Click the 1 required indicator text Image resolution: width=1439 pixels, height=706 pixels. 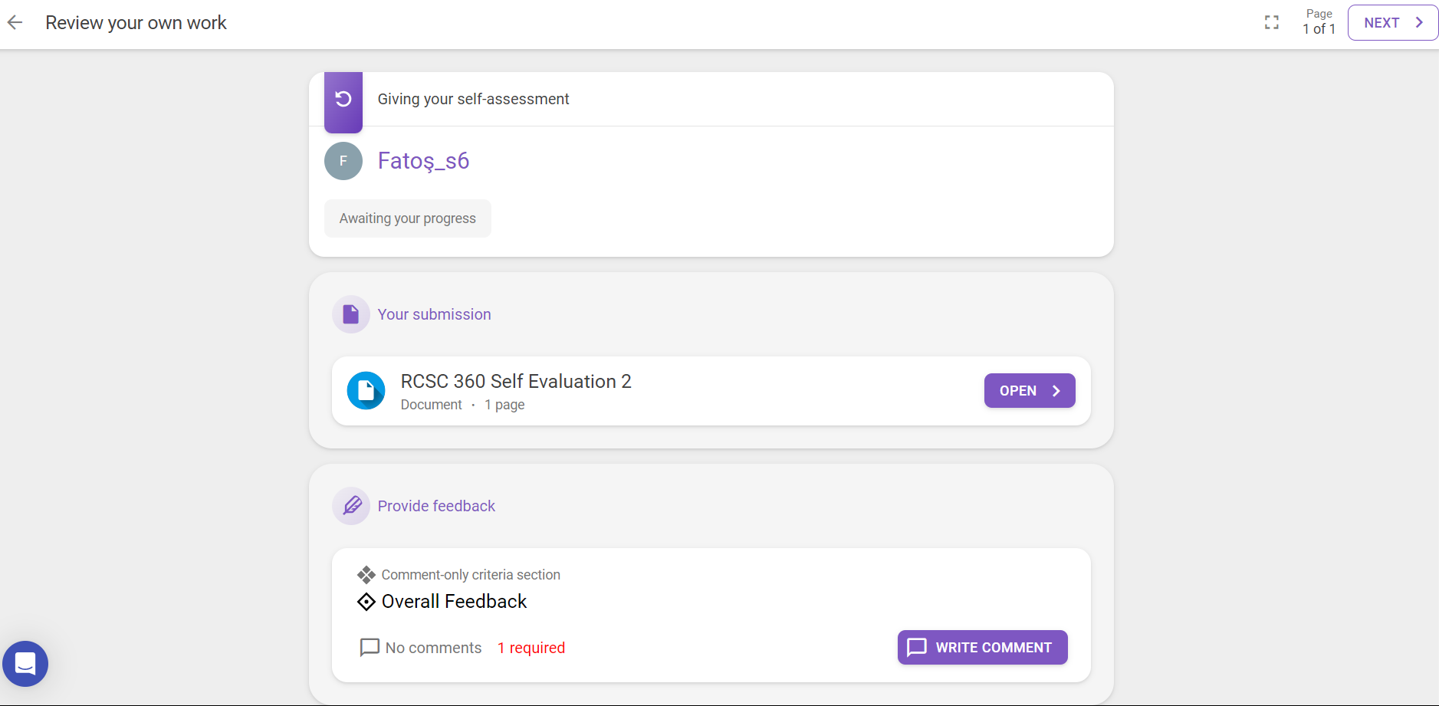[x=531, y=648]
